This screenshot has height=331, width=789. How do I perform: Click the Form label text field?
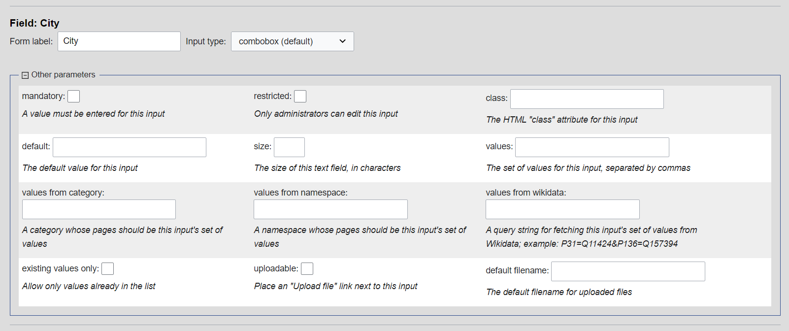pyautogui.click(x=119, y=41)
